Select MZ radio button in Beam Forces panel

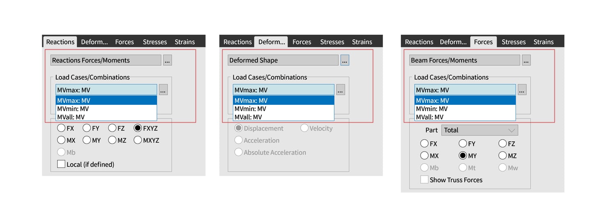tap(502, 156)
